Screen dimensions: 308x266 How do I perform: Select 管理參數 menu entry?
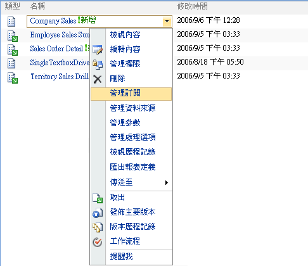(131, 123)
